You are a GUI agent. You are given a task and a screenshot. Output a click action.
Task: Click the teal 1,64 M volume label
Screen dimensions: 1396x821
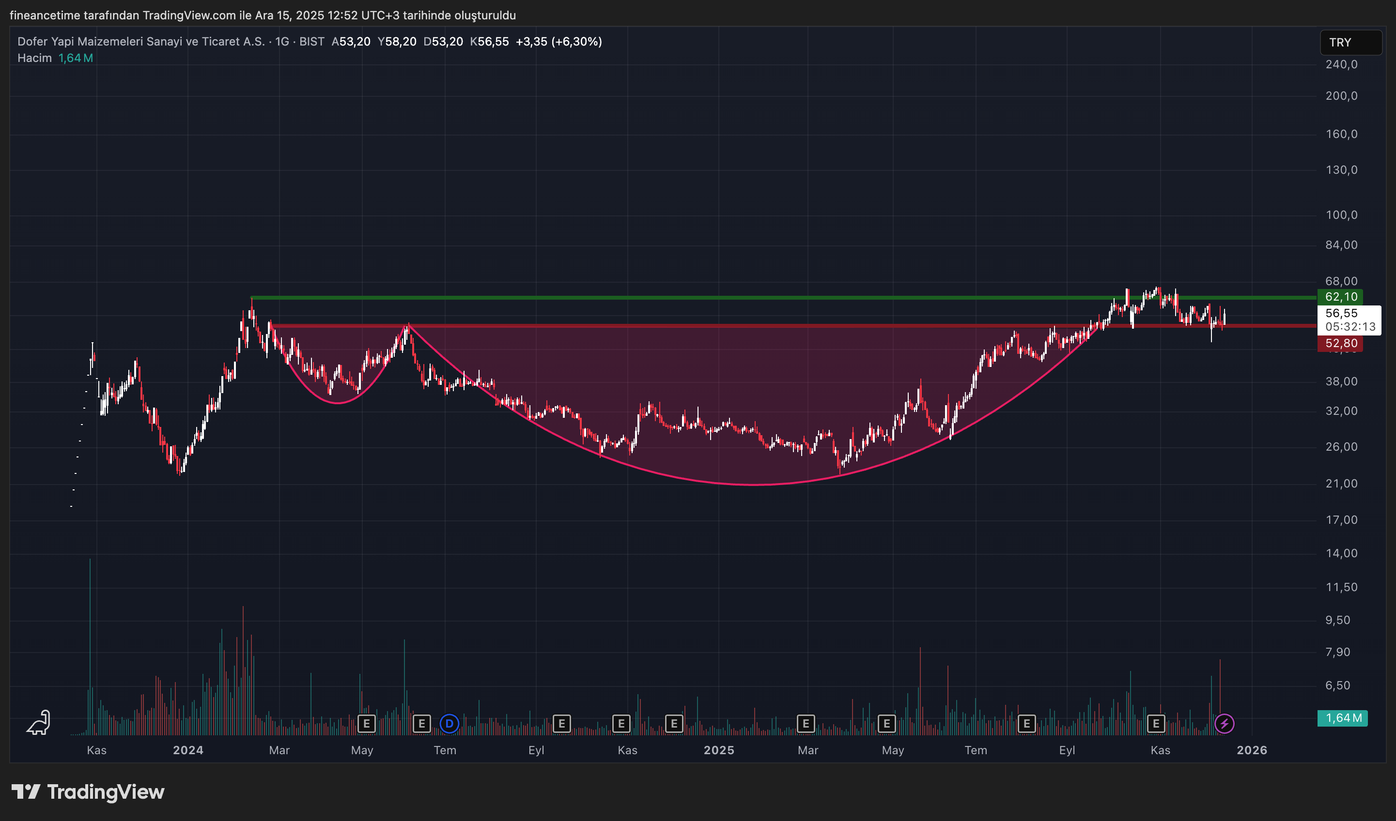1342,718
